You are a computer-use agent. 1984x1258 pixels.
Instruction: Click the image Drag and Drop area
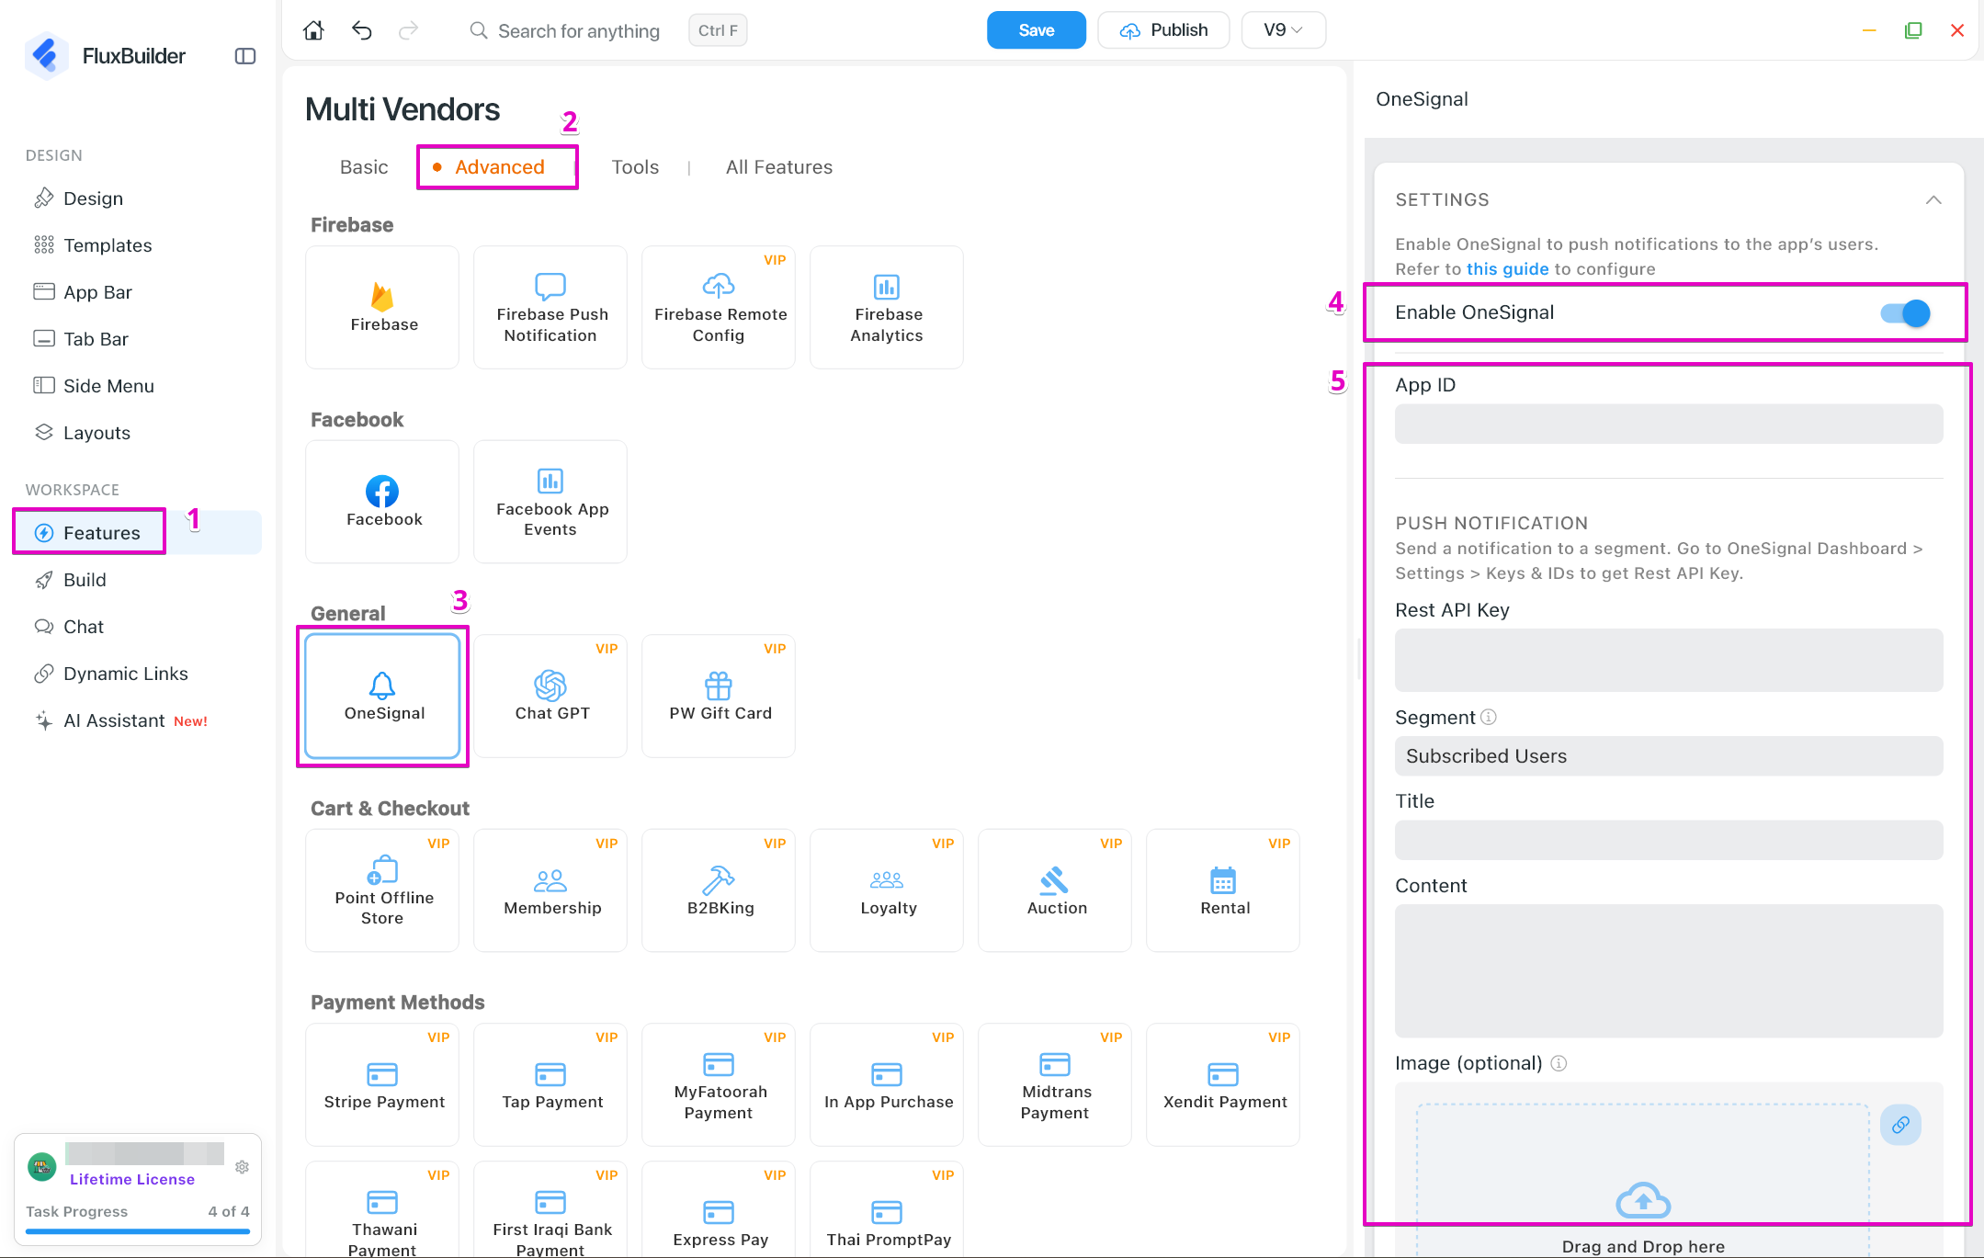coord(1642,1181)
